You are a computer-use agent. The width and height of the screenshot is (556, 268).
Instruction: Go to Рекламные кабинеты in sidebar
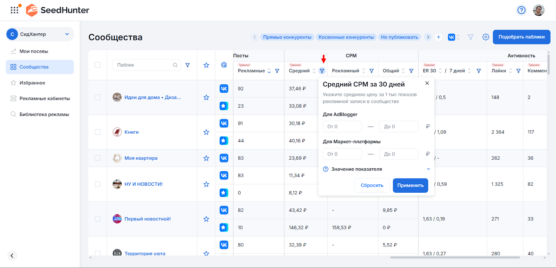coord(44,99)
